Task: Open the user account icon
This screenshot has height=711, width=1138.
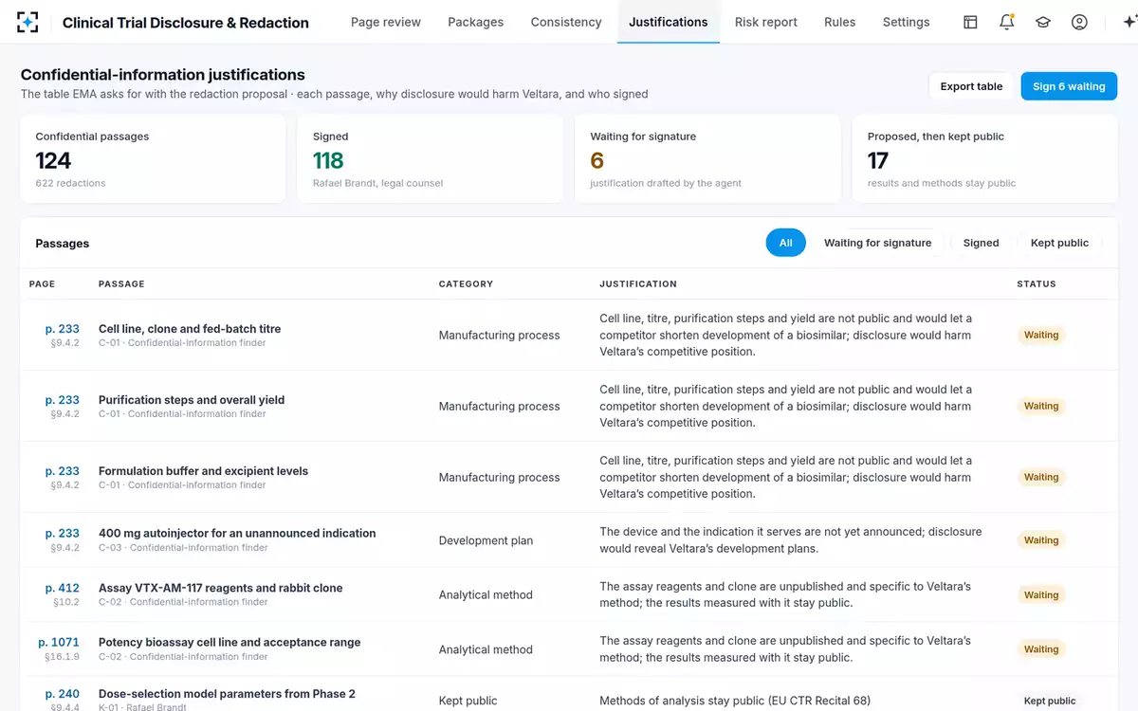Action: pyautogui.click(x=1079, y=22)
